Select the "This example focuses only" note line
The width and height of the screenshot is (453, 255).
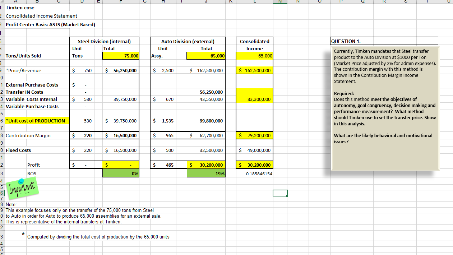point(80,210)
